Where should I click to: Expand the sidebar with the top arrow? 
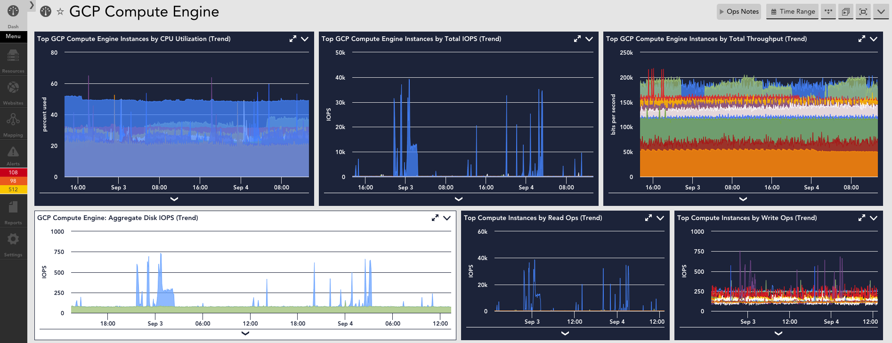pos(32,5)
